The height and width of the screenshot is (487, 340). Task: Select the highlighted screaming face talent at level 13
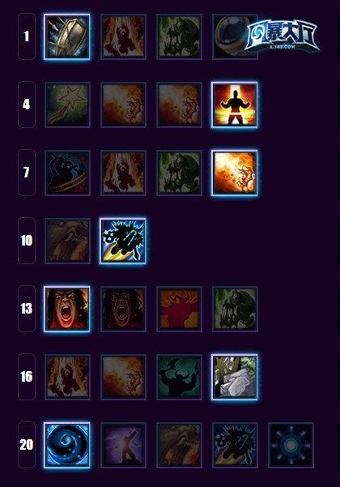pos(67,309)
